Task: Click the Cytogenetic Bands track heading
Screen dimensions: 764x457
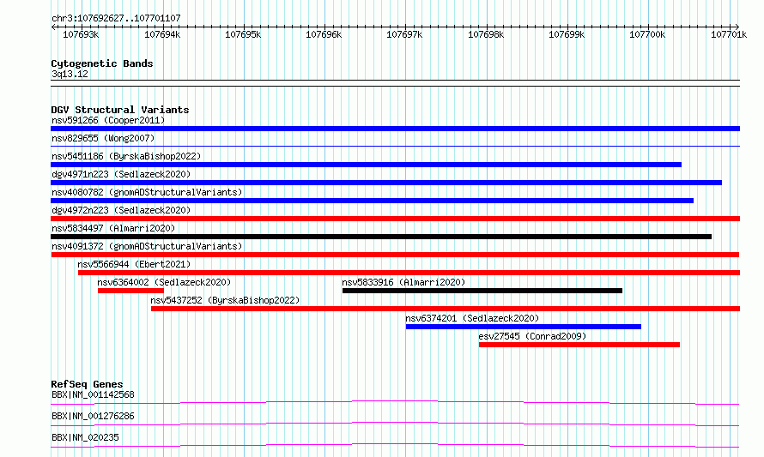Action: tap(102, 63)
